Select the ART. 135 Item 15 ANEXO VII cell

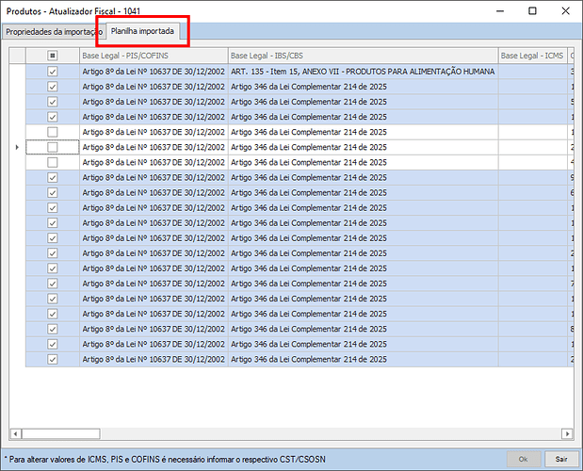pos(363,72)
